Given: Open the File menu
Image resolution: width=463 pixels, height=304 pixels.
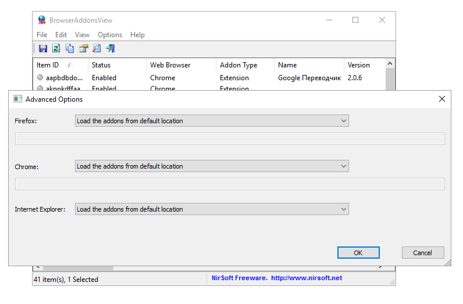Looking at the screenshot, I should coord(42,35).
